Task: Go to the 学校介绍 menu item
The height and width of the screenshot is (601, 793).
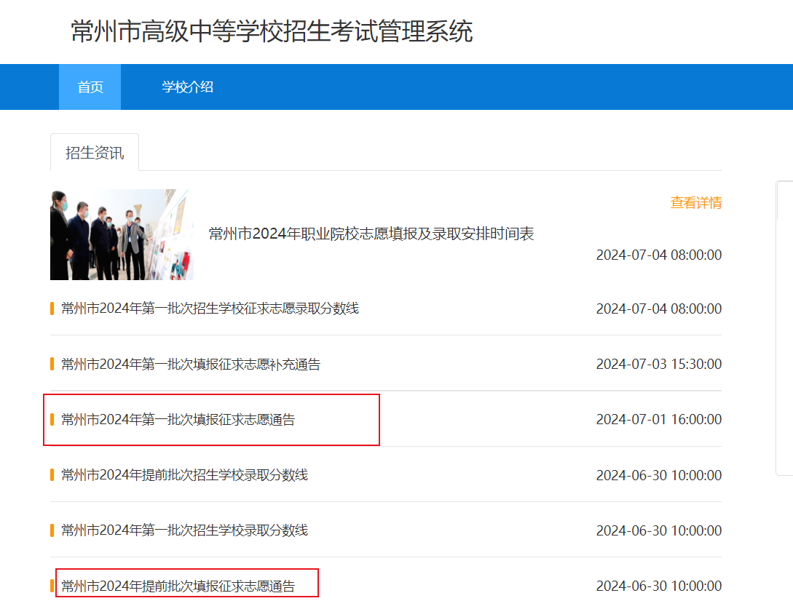Action: pos(188,87)
